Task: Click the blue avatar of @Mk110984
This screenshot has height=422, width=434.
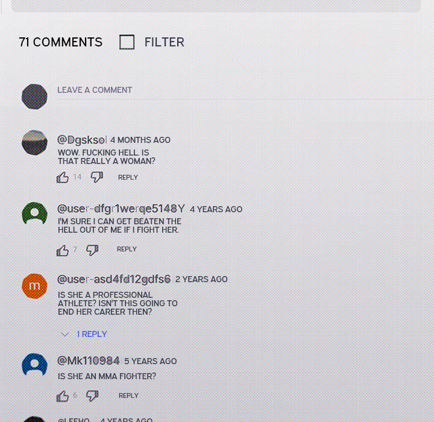Action: (x=34, y=365)
